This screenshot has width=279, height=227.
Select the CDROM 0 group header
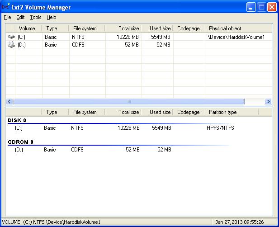coord(21,142)
